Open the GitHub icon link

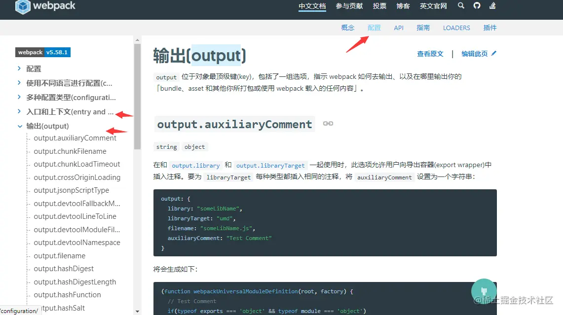(477, 6)
